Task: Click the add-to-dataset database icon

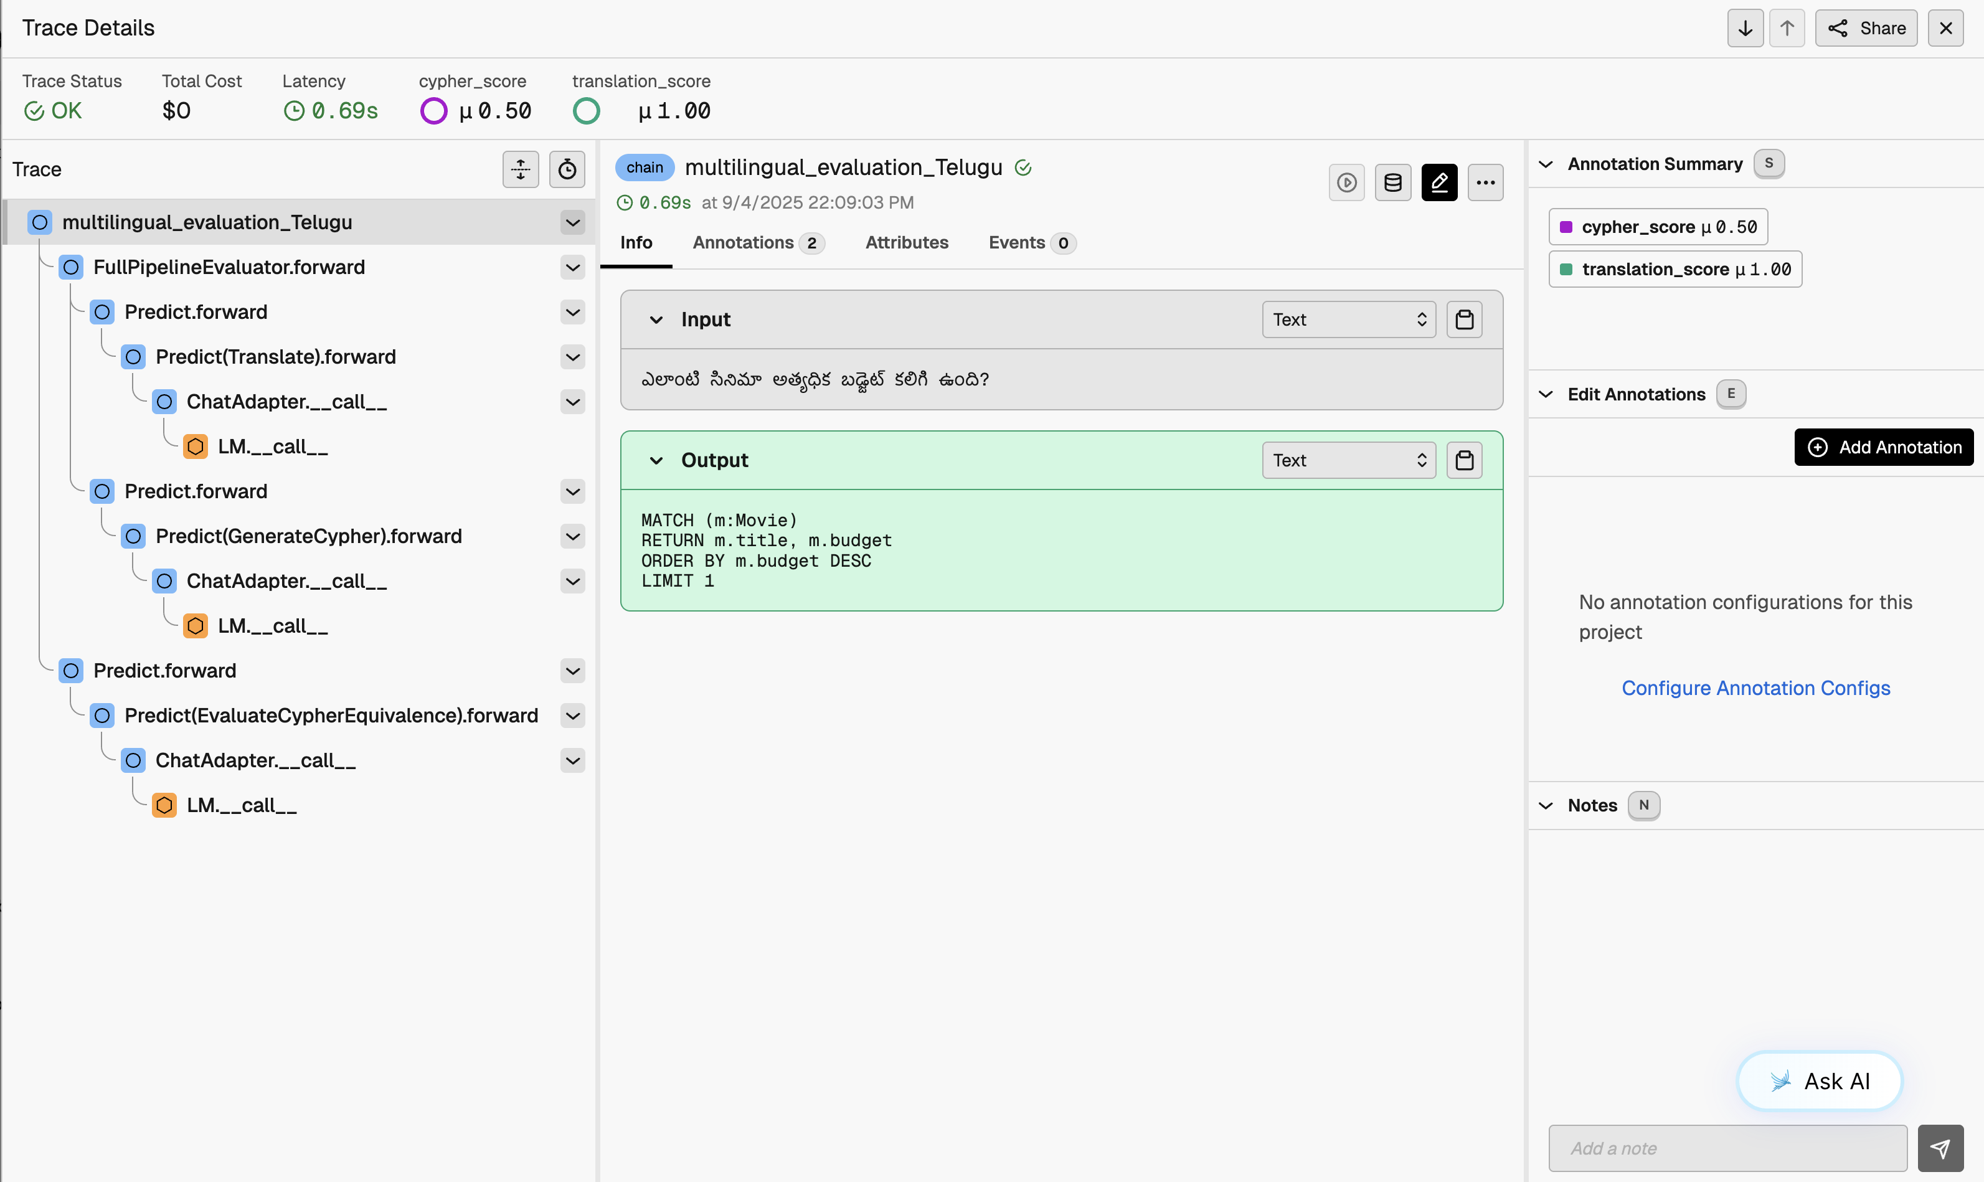Action: point(1392,183)
